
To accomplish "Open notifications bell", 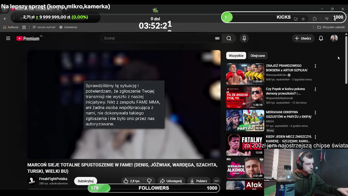I will point(321,38).
